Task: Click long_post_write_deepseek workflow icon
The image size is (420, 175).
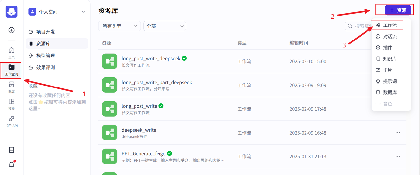Action: [110, 61]
